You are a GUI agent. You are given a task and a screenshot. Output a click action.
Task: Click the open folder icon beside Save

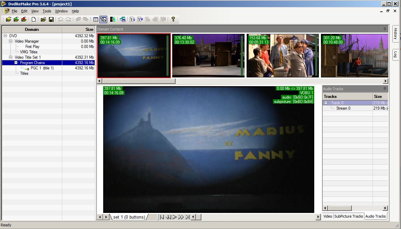(x=43, y=19)
